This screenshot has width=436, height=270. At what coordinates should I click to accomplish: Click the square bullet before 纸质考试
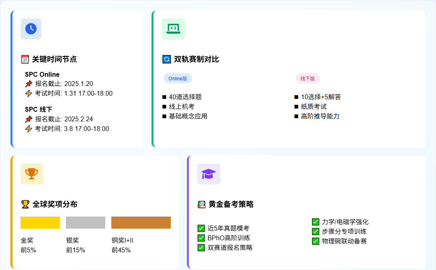pos(297,107)
